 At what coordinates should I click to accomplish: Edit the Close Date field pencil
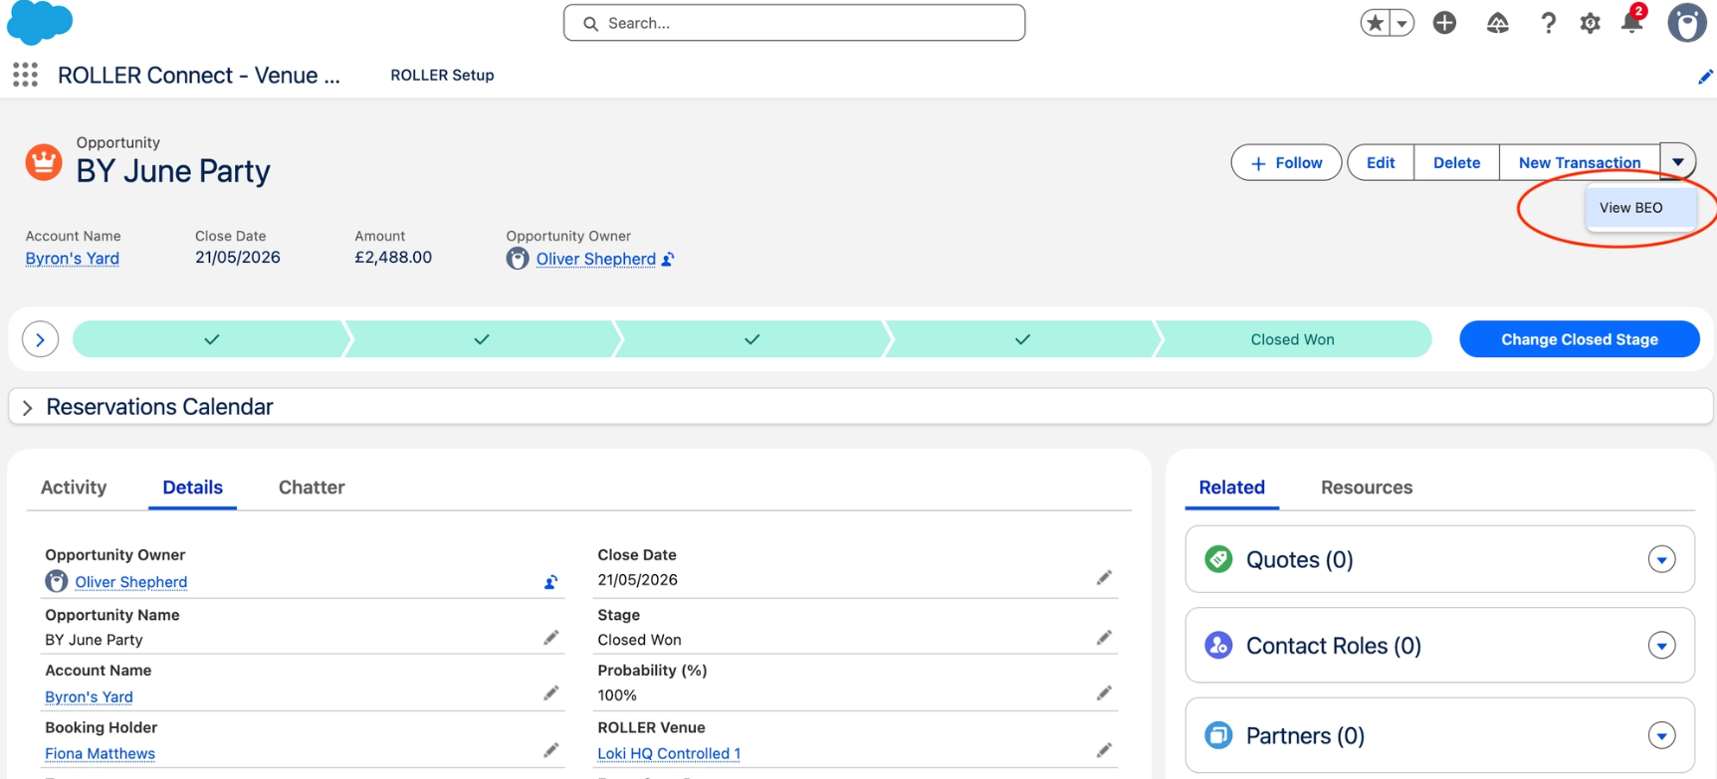[1104, 578]
